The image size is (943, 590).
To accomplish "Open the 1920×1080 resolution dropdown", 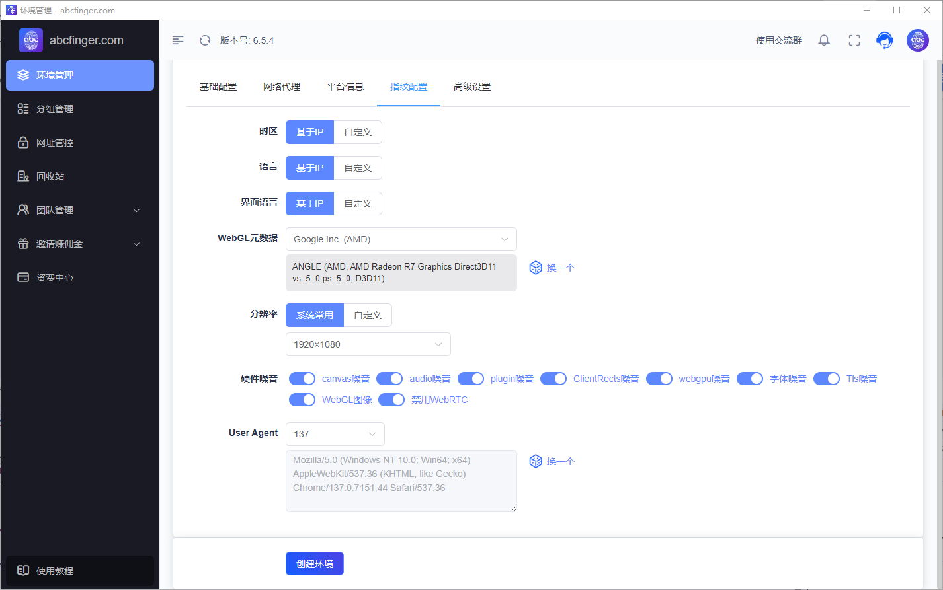I will tap(368, 344).
